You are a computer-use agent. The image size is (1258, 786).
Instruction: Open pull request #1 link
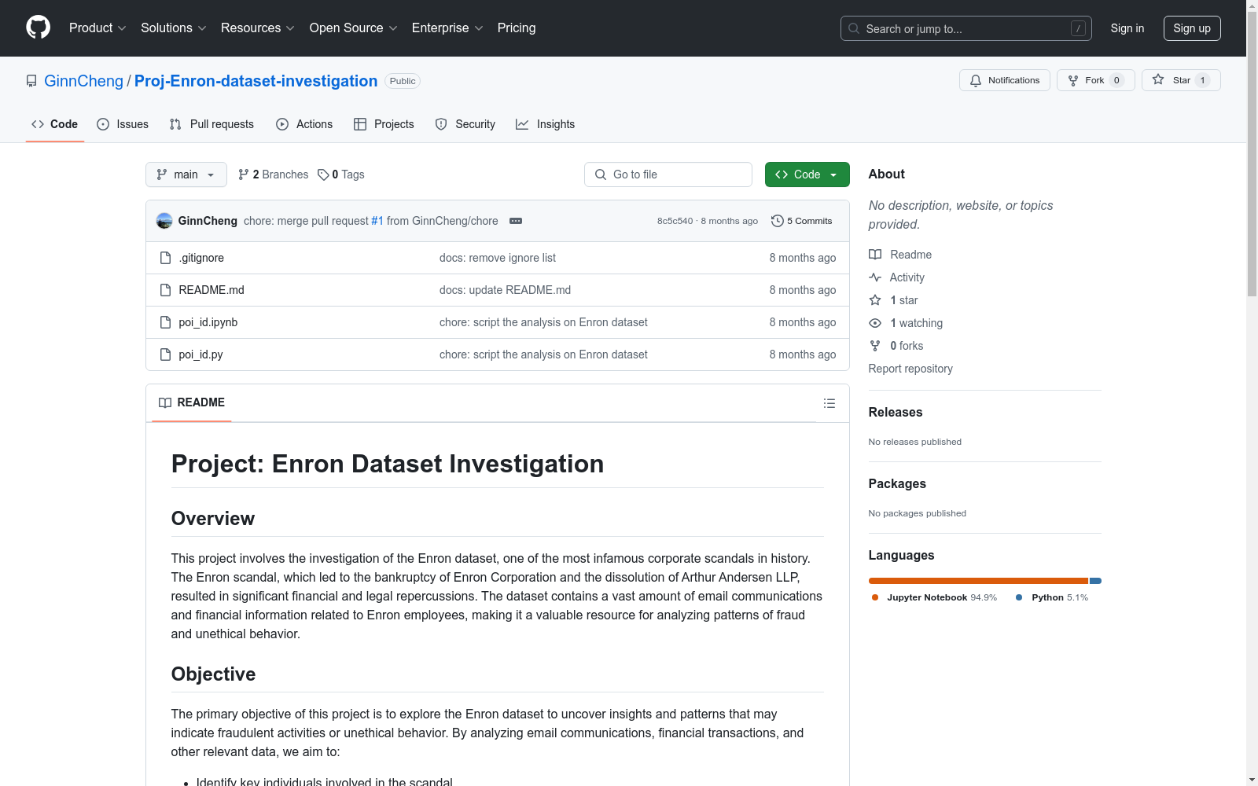(377, 221)
